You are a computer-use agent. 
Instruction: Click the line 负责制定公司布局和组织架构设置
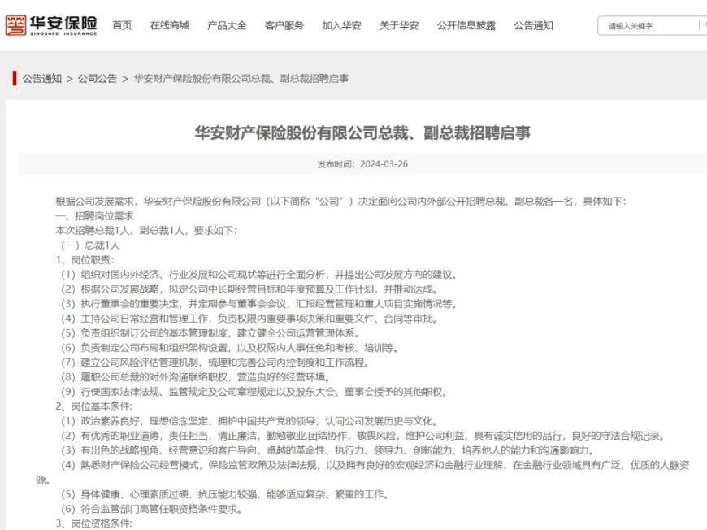point(230,348)
